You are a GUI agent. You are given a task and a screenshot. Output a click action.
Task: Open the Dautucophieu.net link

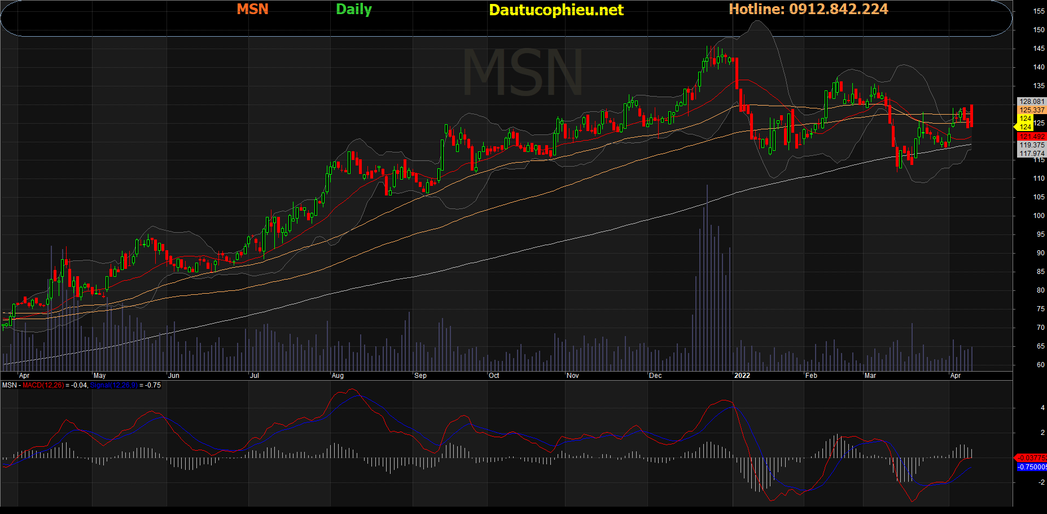[555, 10]
